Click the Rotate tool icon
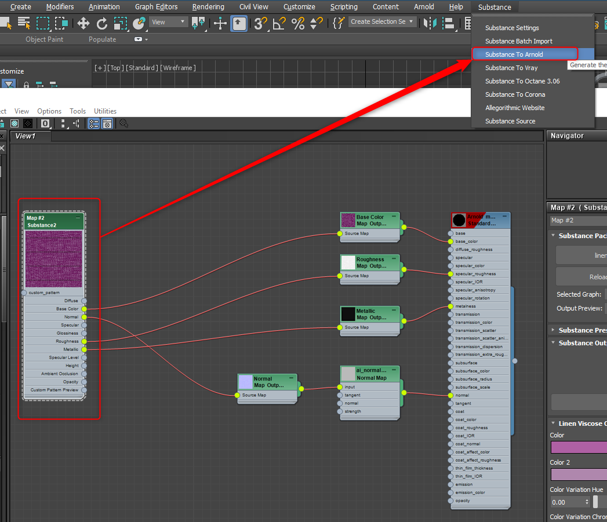Image resolution: width=607 pixels, height=522 pixels. pyautogui.click(x=102, y=23)
